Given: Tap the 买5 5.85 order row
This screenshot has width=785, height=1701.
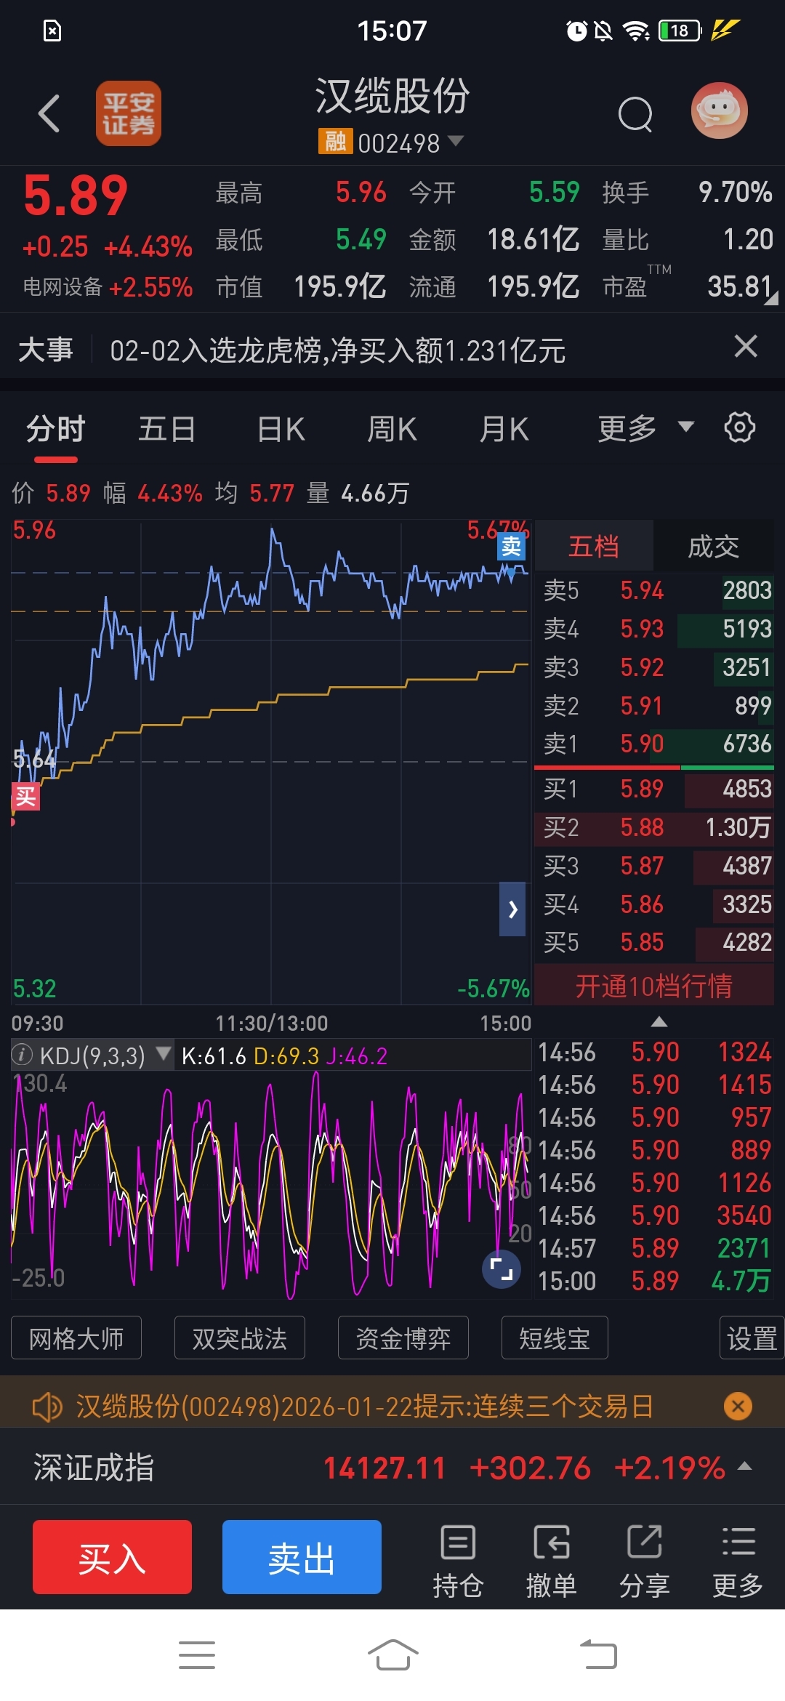Looking at the screenshot, I should pyautogui.click(x=654, y=942).
